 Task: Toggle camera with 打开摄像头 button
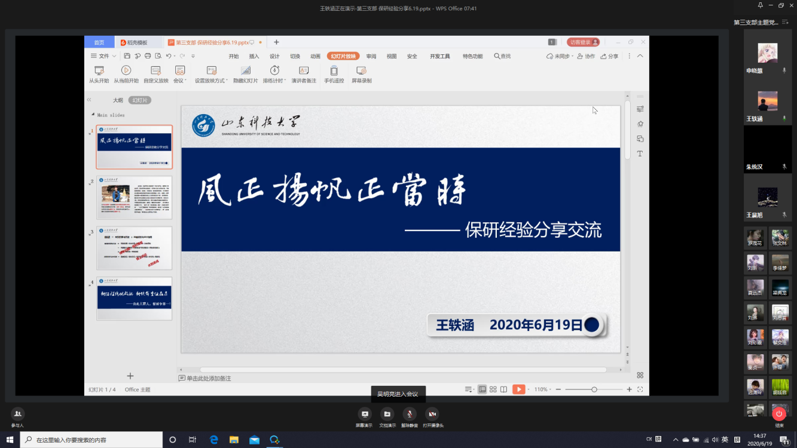(432, 414)
